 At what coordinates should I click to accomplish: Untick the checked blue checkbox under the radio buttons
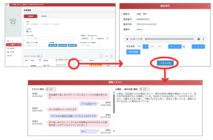click(x=27, y=31)
